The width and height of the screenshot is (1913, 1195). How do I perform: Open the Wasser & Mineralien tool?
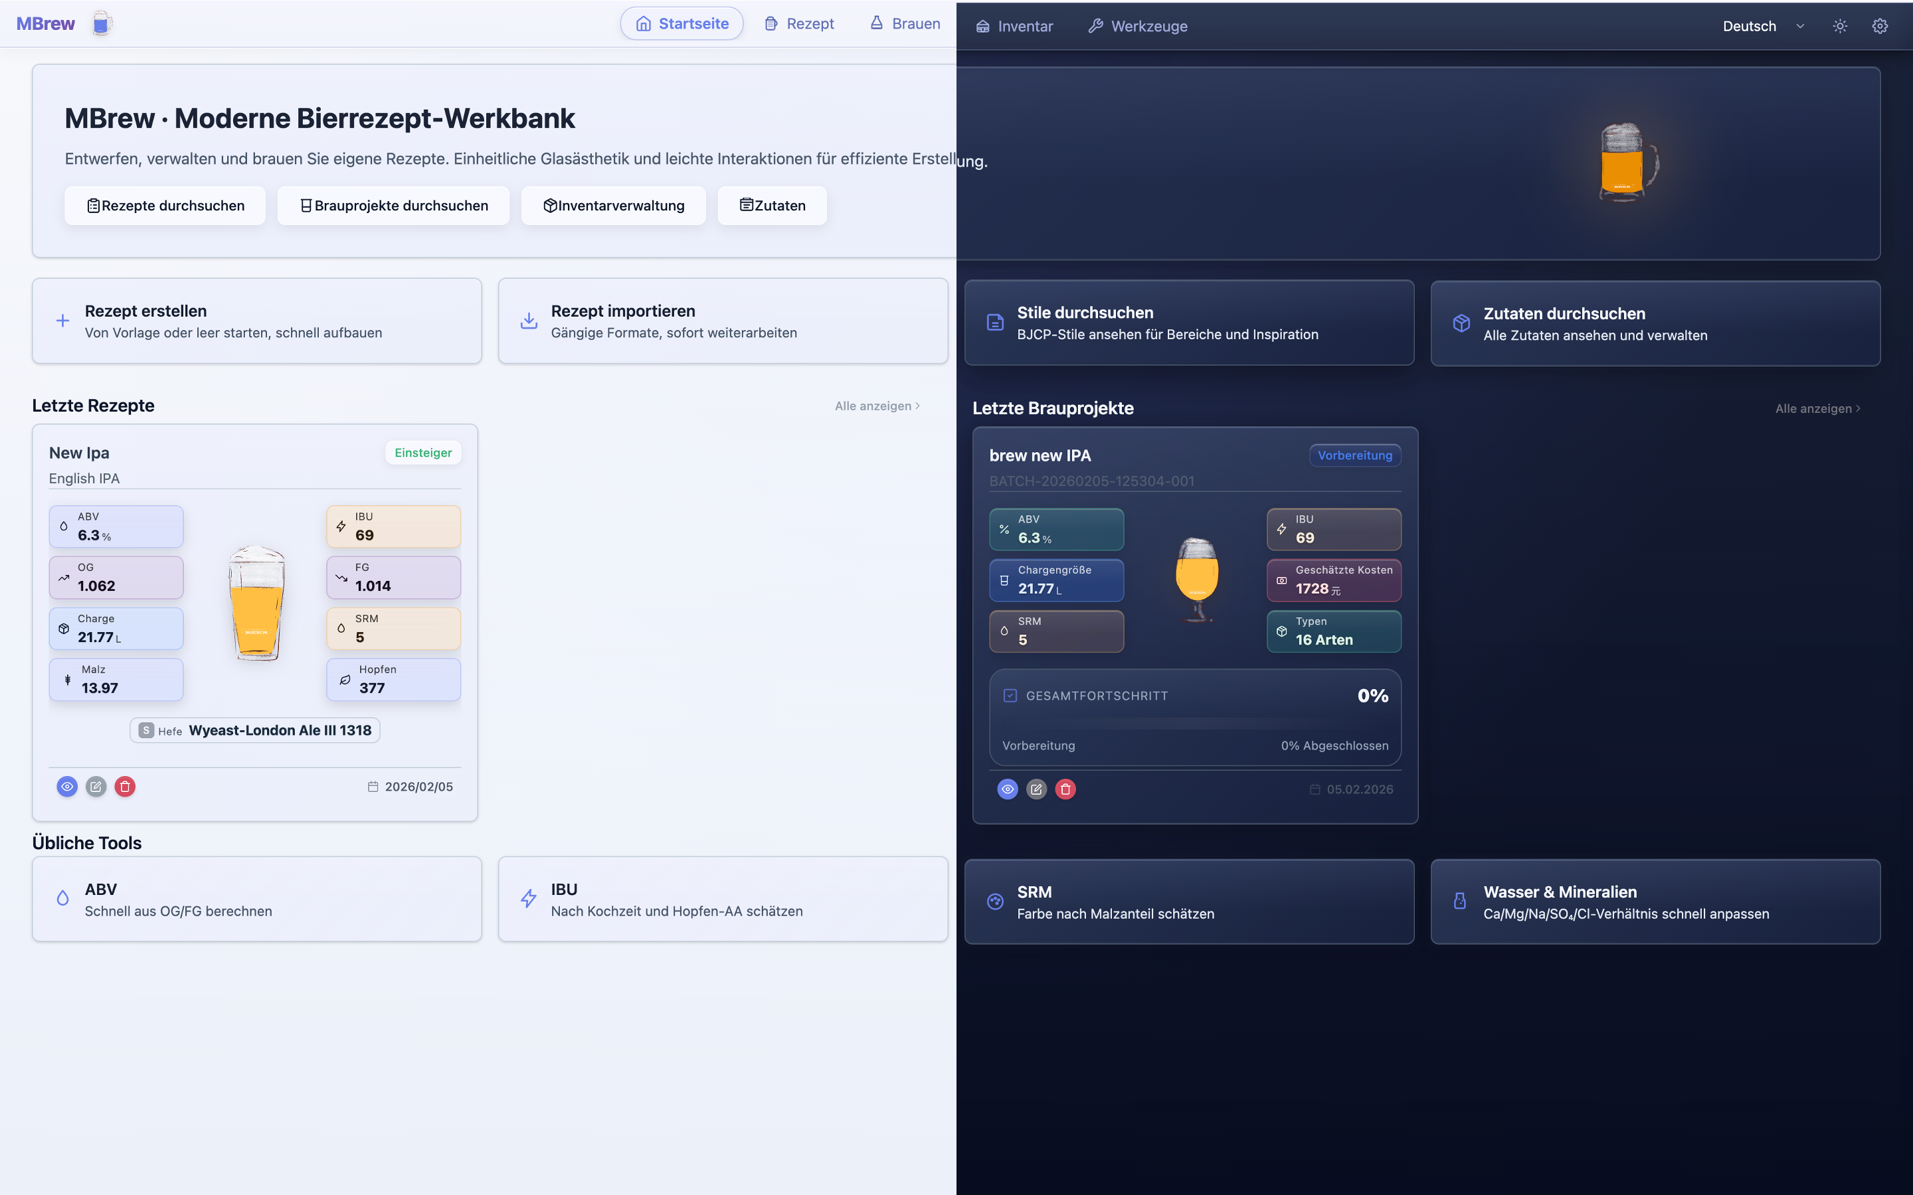coord(1655,902)
